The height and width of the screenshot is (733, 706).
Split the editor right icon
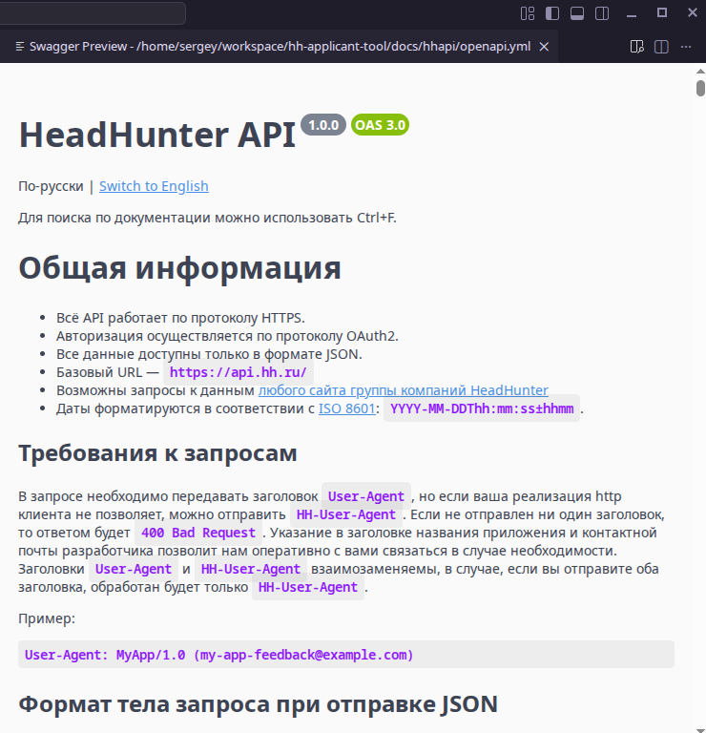point(661,47)
